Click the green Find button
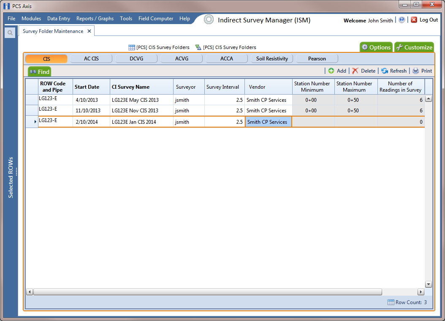This screenshot has width=445, height=321. (39, 72)
